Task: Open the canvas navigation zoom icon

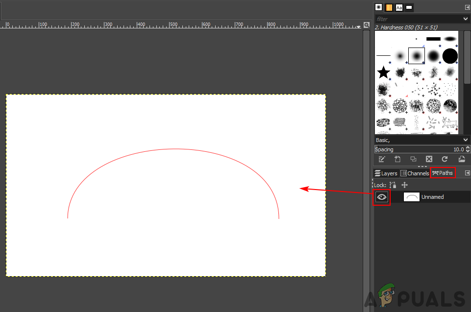Action: coord(366,25)
